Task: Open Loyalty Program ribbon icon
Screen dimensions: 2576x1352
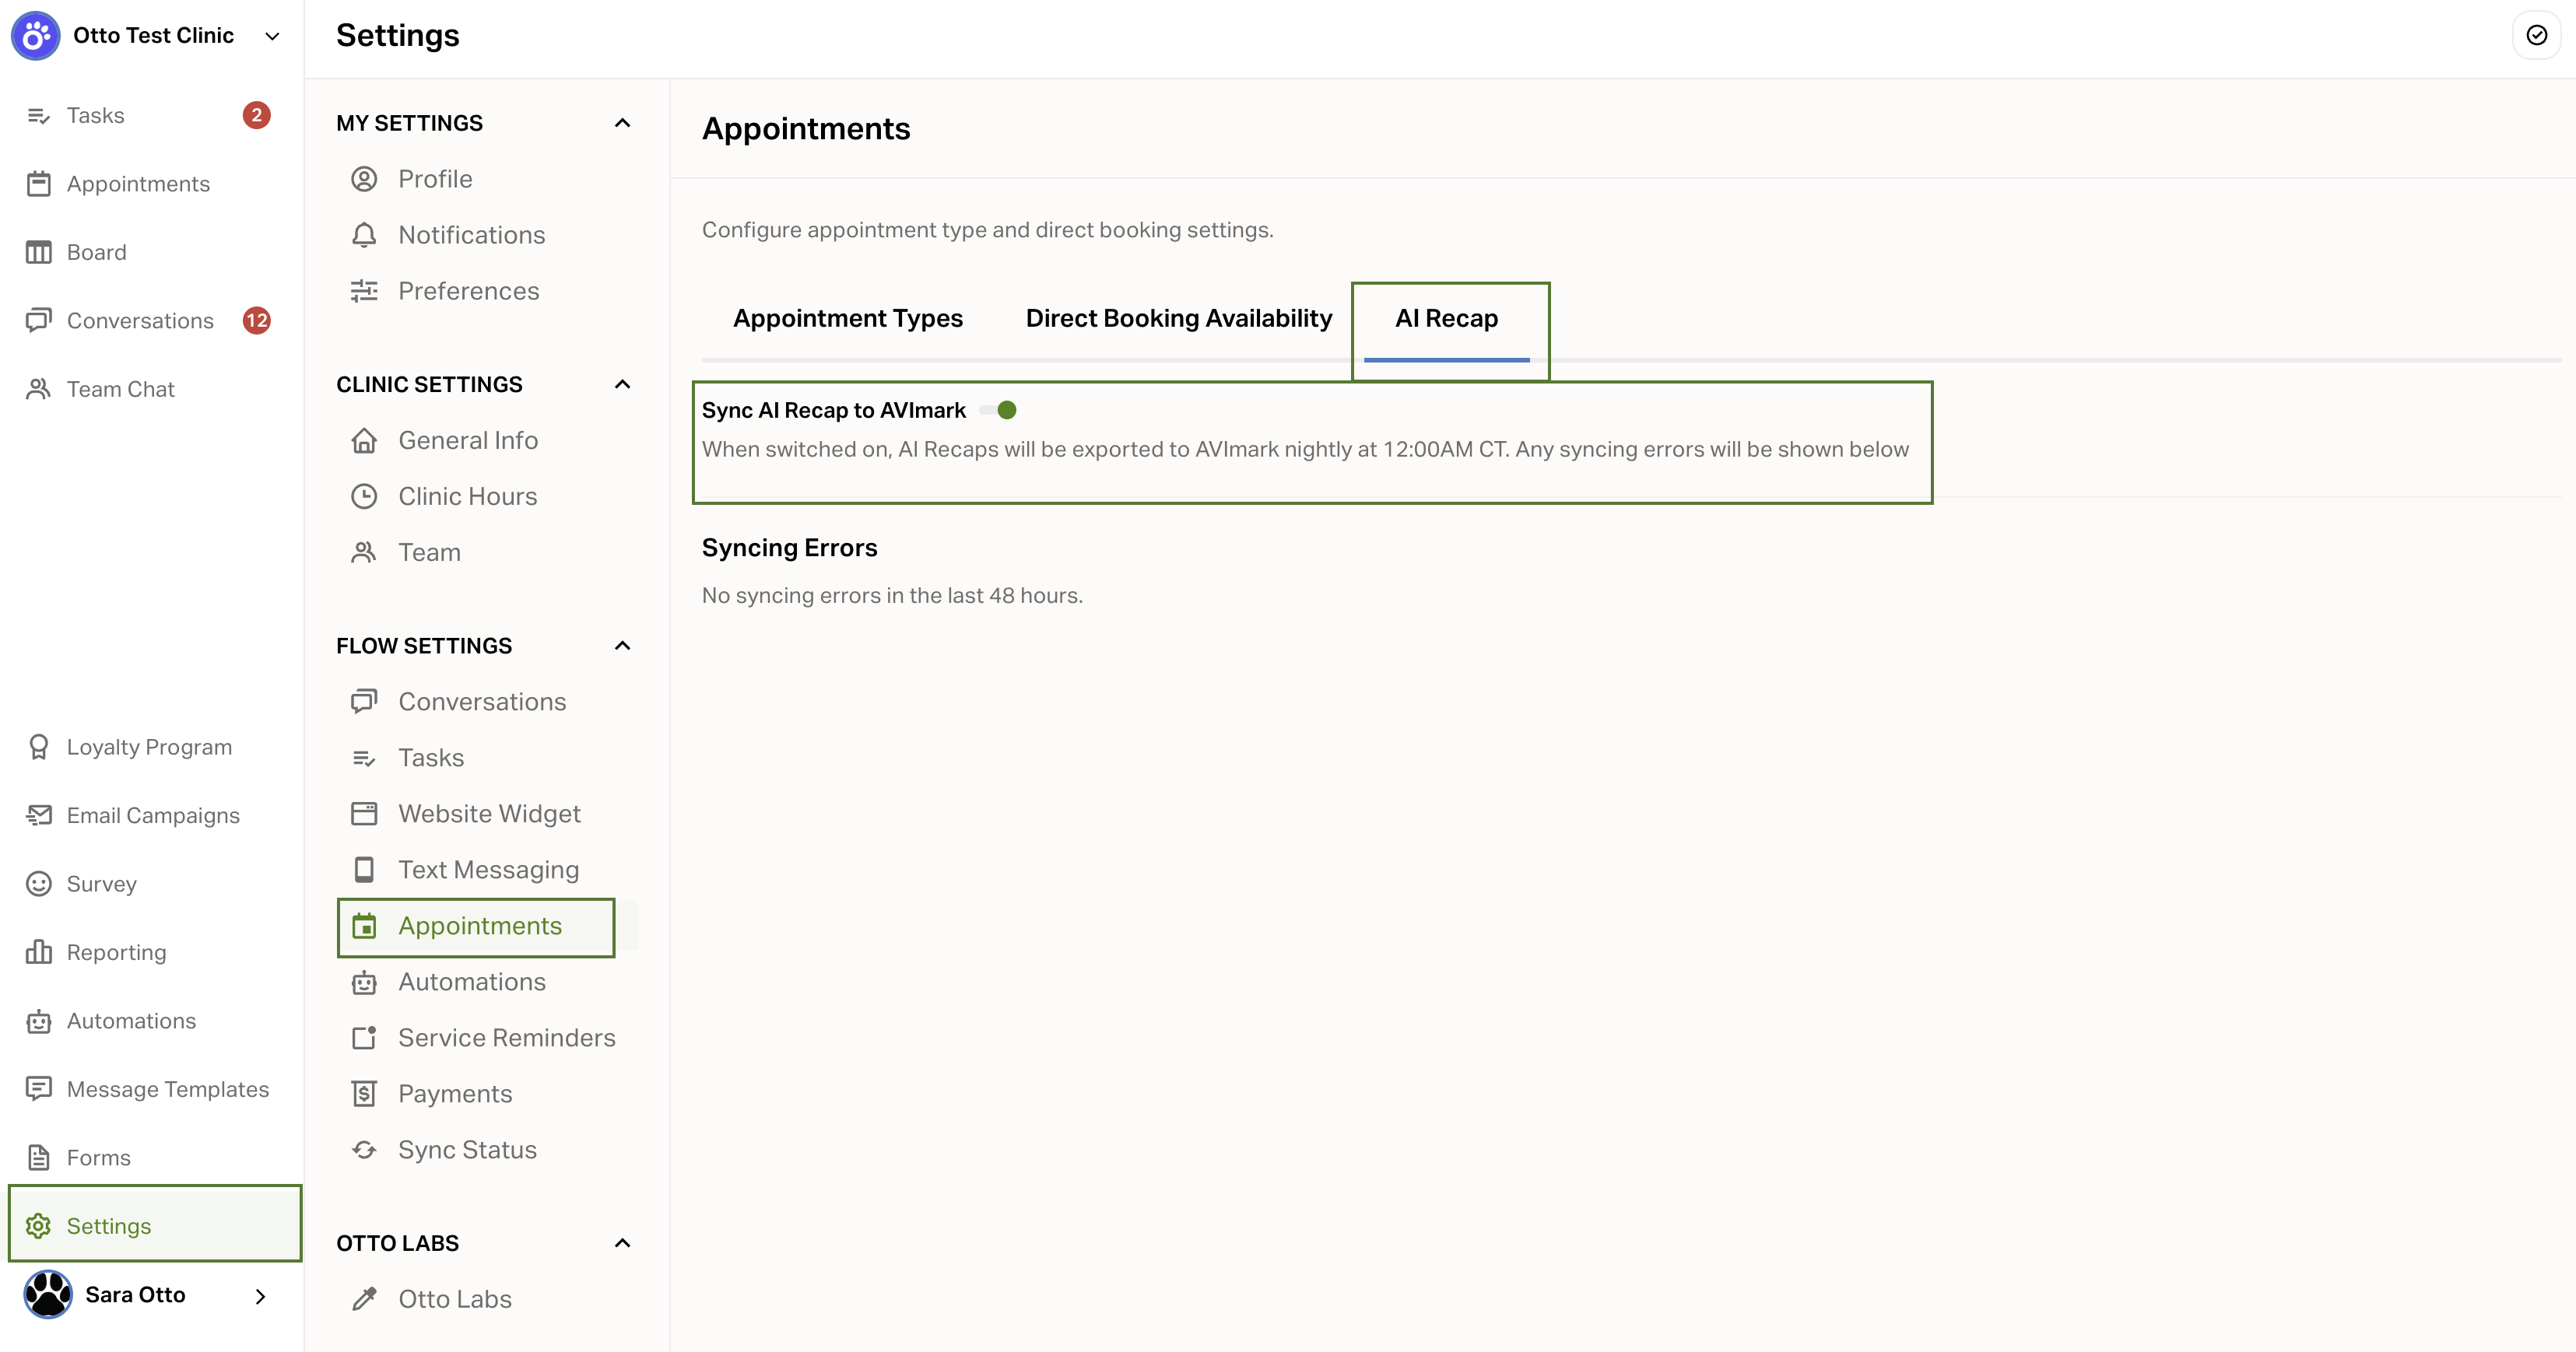Action: point(38,748)
